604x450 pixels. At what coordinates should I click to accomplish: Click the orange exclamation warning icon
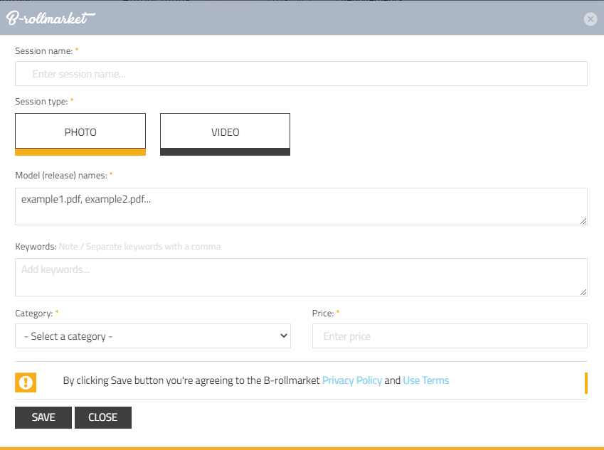point(26,382)
